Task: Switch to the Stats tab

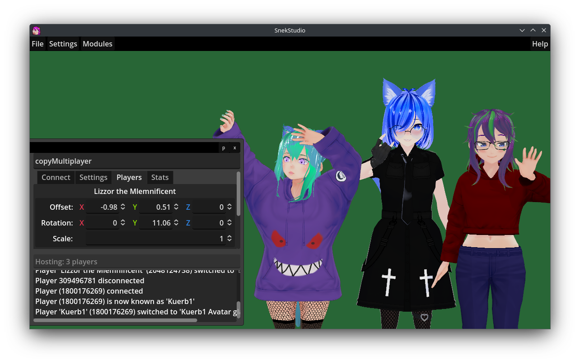Action: point(160,177)
